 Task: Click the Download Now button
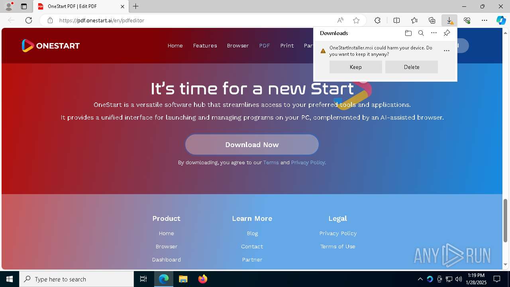[252, 145]
